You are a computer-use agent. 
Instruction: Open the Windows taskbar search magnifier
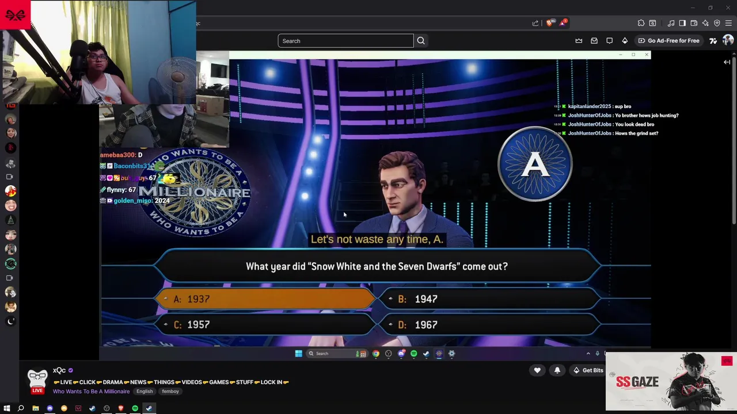[x=21, y=408]
